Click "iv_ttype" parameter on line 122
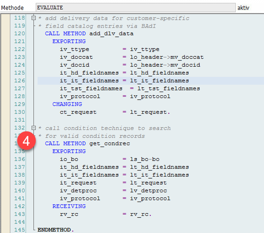 75,49
